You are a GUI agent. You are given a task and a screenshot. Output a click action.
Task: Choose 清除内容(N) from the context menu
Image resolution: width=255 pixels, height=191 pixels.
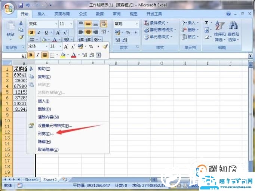(x=68, y=117)
